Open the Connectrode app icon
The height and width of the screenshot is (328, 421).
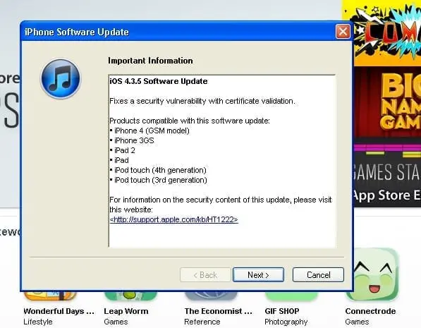(x=372, y=274)
